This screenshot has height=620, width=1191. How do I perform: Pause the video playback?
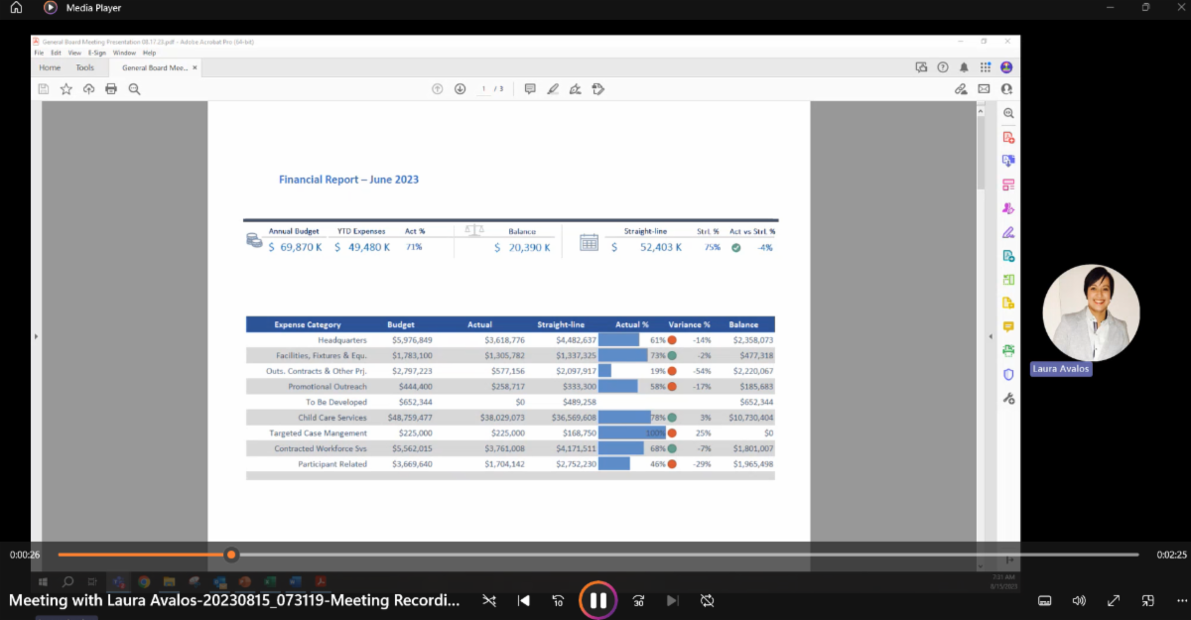click(598, 600)
